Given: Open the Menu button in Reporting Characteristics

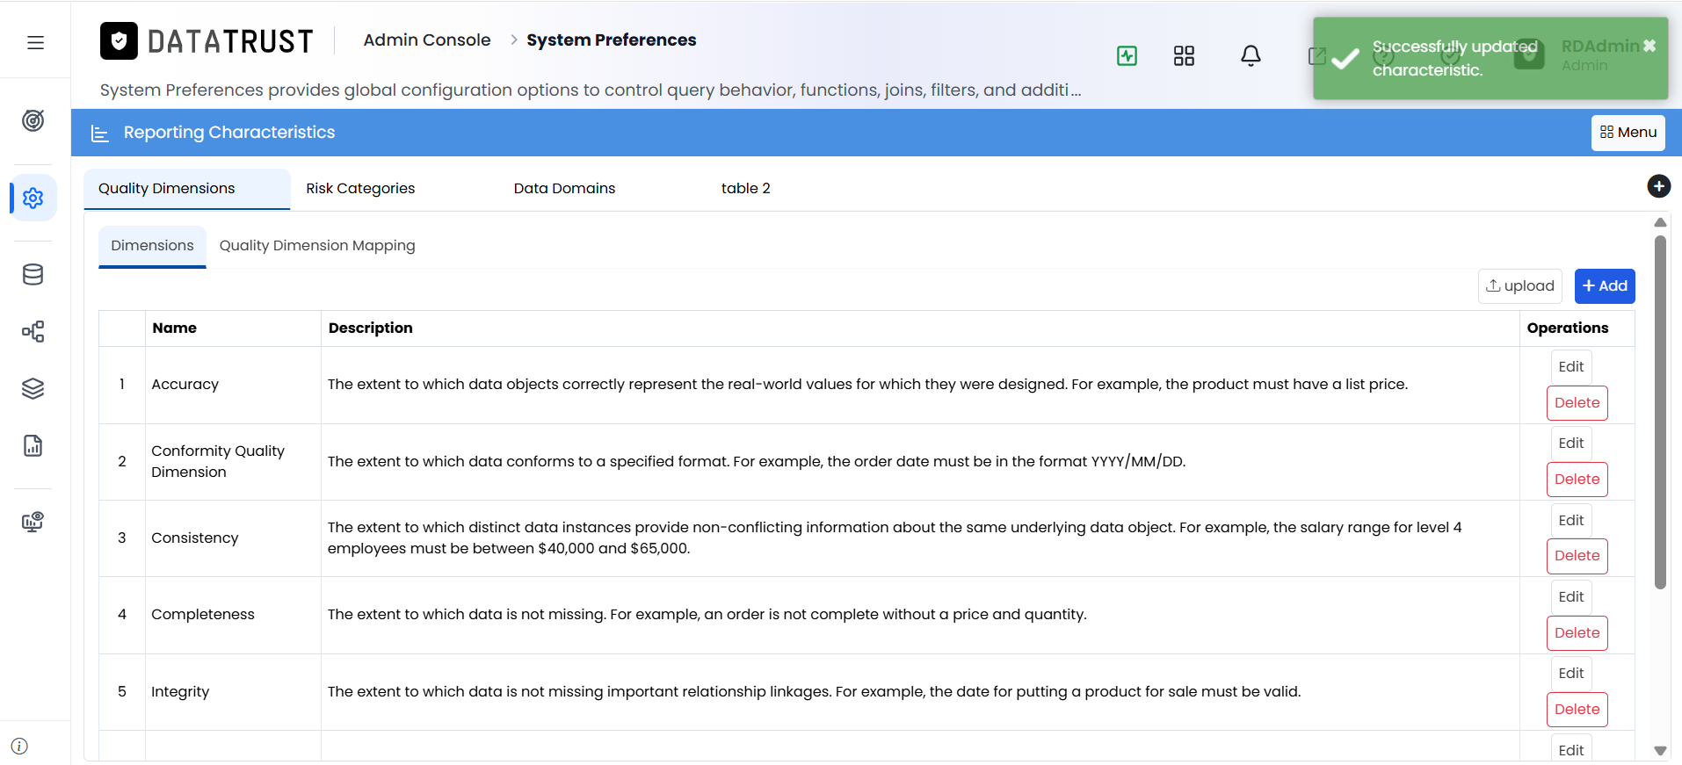Looking at the screenshot, I should [x=1628, y=133].
